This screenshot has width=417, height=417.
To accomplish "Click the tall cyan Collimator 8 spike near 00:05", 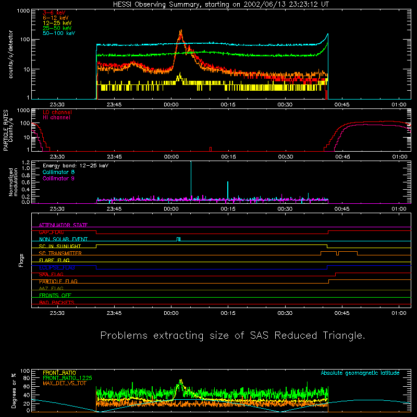I will pyautogui.click(x=191, y=179).
